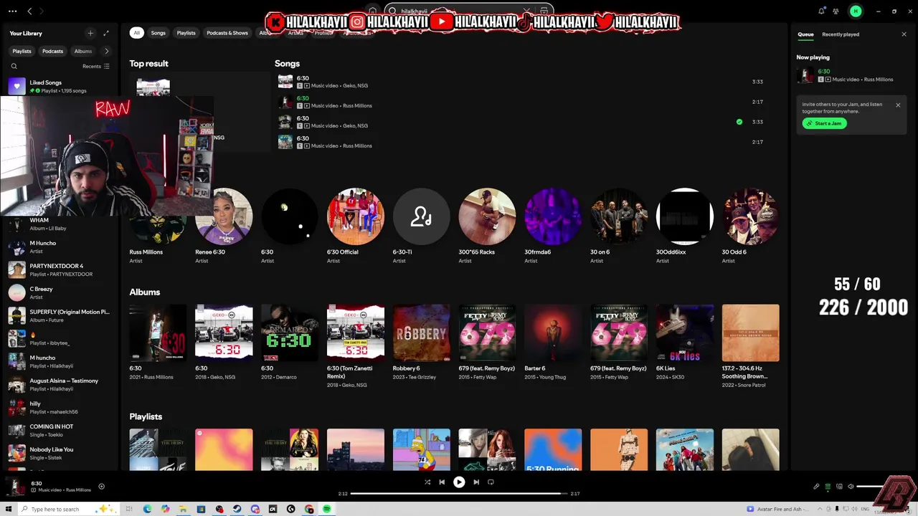Skip to previous track
The height and width of the screenshot is (516, 918).
pos(442,482)
